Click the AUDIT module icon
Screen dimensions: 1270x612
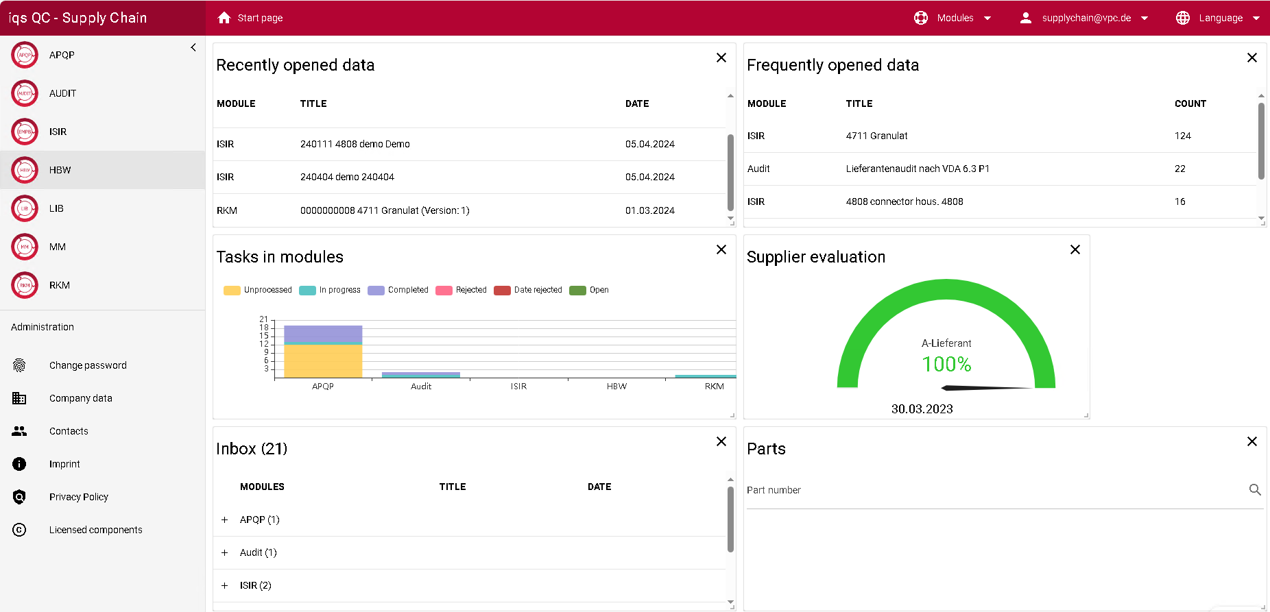25,93
